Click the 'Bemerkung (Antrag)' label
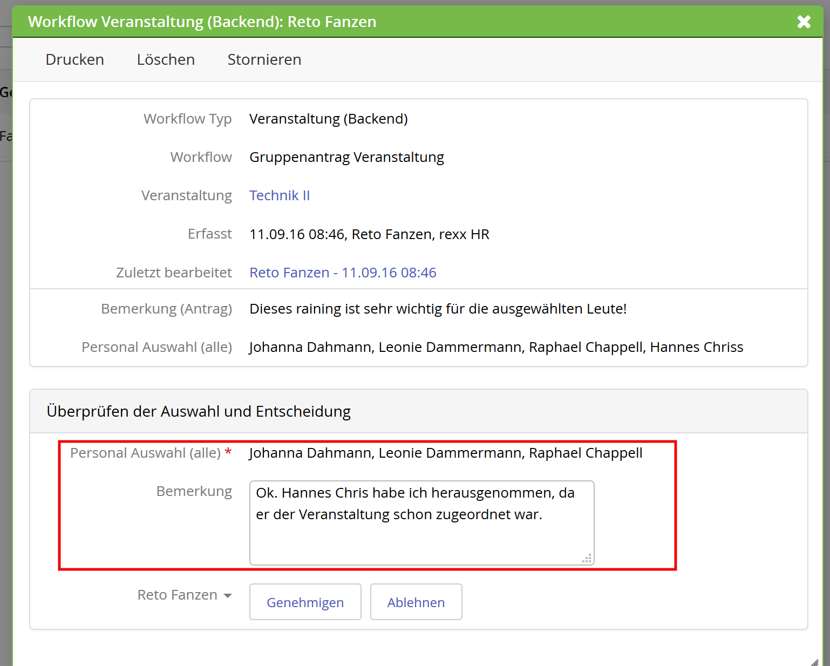This screenshot has width=830, height=666. point(167,309)
